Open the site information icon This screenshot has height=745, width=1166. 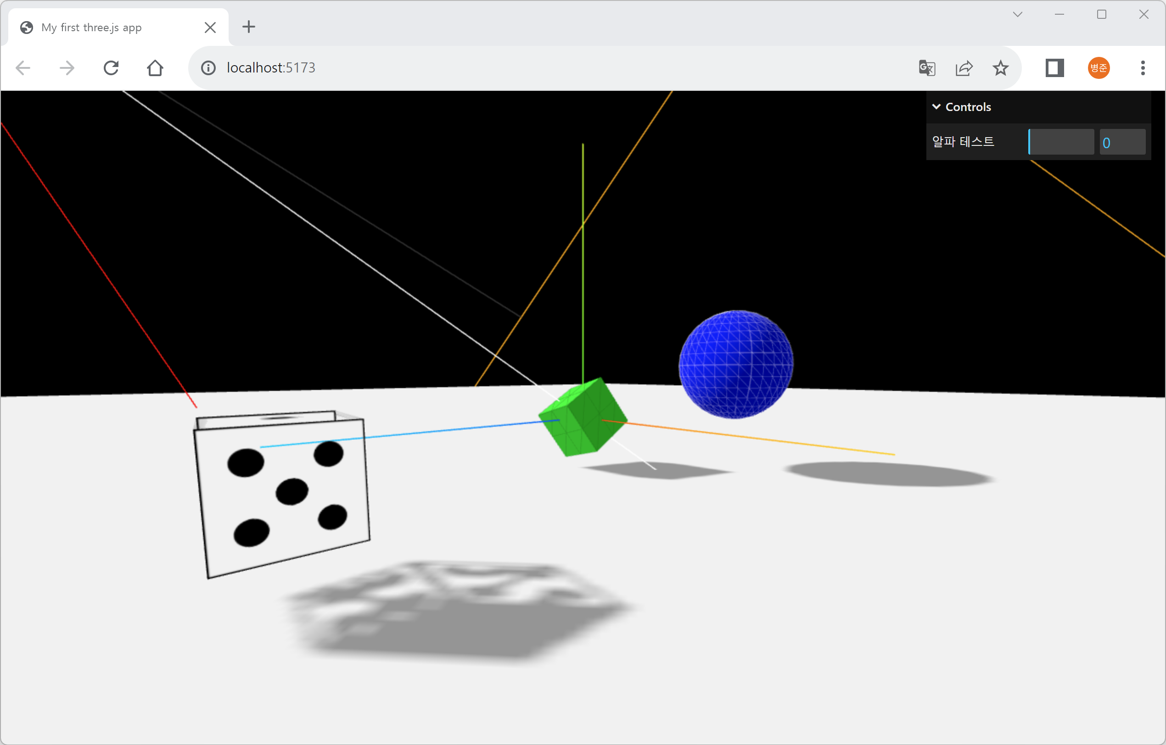(x=208, y=68)
